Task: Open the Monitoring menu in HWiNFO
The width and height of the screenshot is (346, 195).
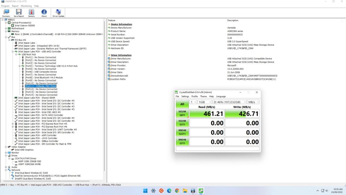Action: click(x=26, y=6)
